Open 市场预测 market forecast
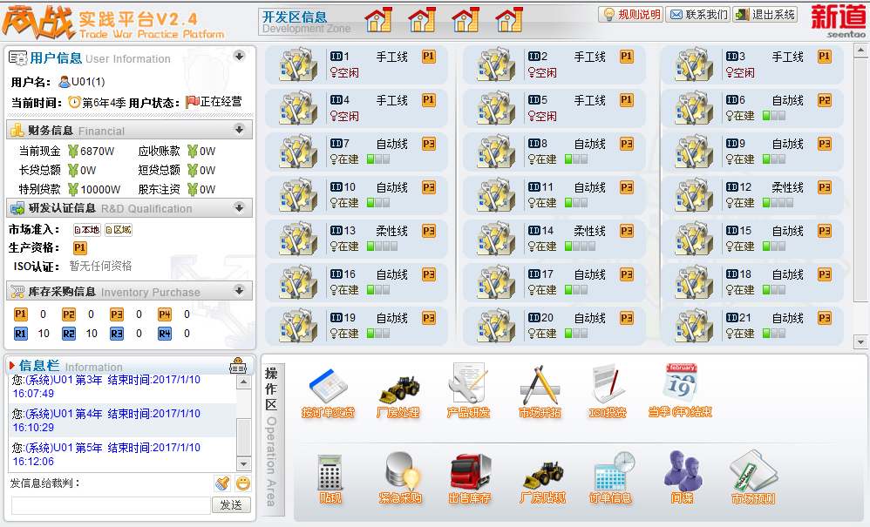The width and height of the screenshot is (870, 527). point(753,477)
